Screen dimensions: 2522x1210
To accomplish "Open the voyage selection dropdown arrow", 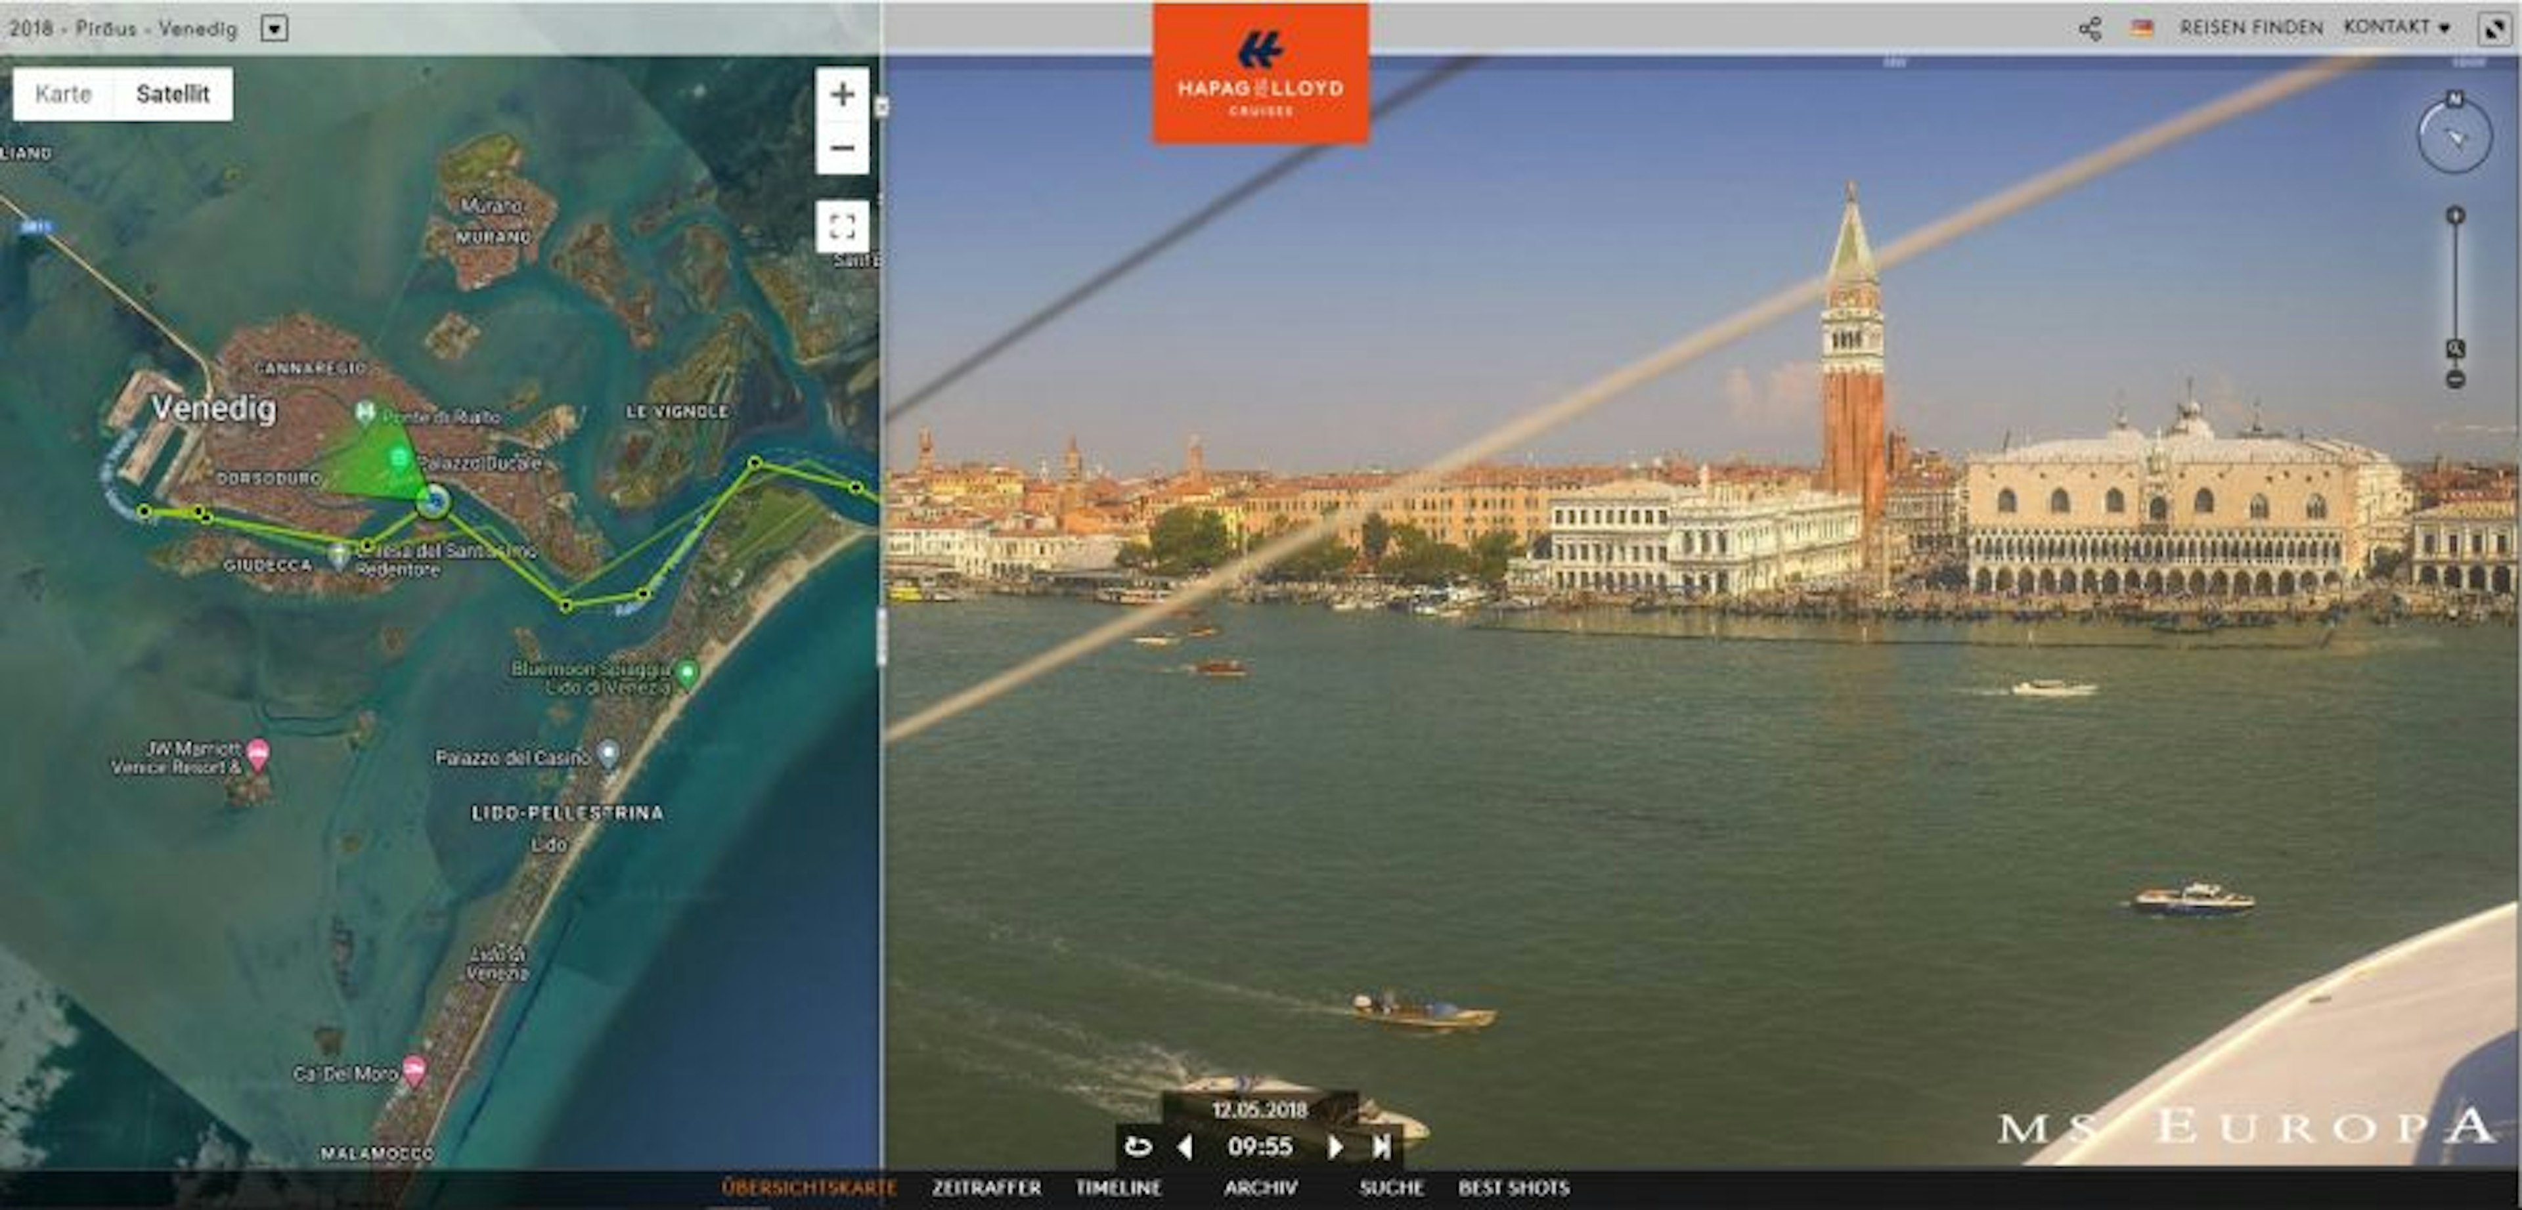I will click(x=274, y=28).
